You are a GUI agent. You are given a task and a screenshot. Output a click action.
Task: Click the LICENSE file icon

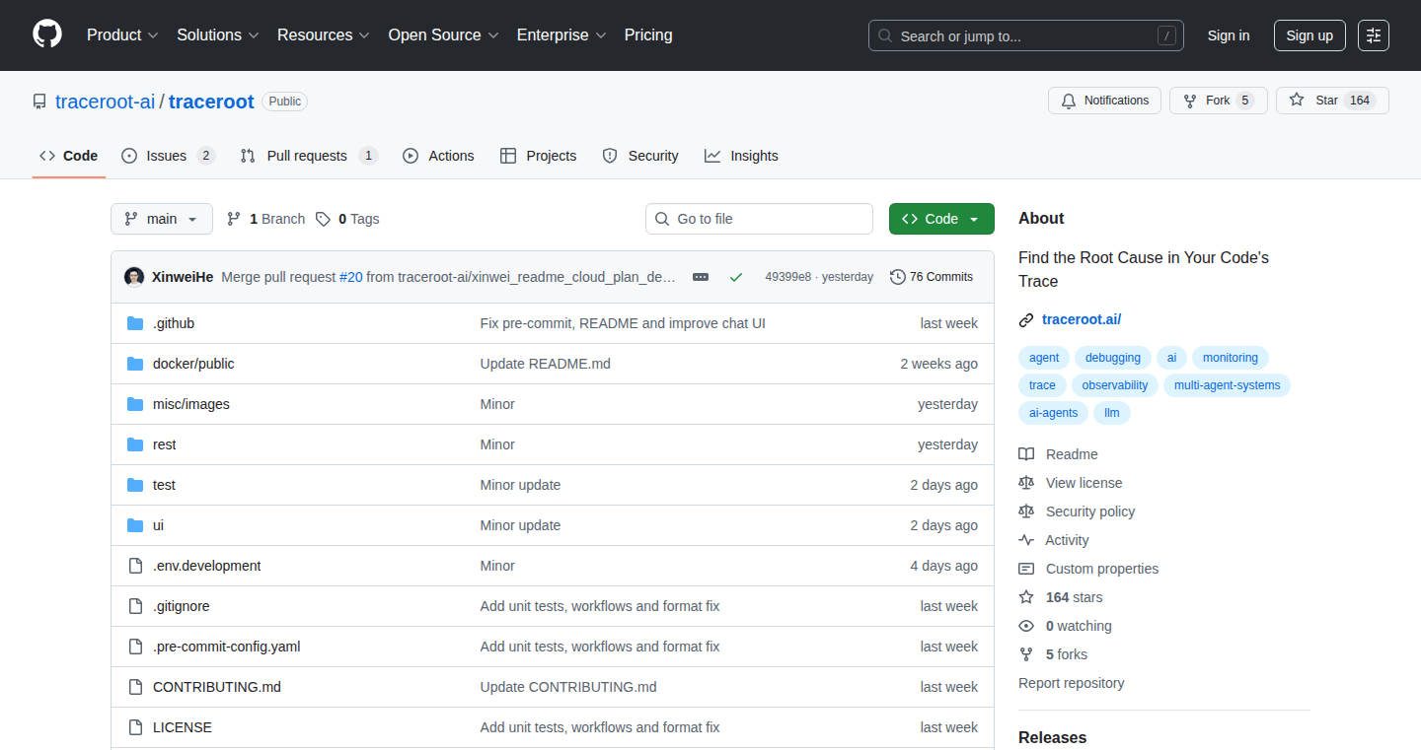point(135,727)
